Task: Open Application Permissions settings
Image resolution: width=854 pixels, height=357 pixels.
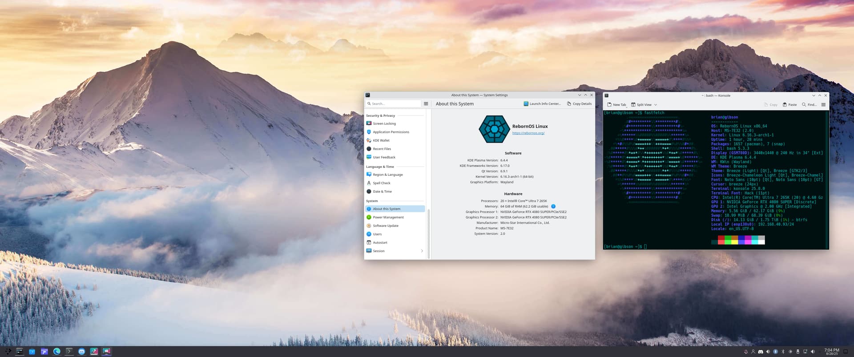Action: pyautogui.click(x=395, y=132)
